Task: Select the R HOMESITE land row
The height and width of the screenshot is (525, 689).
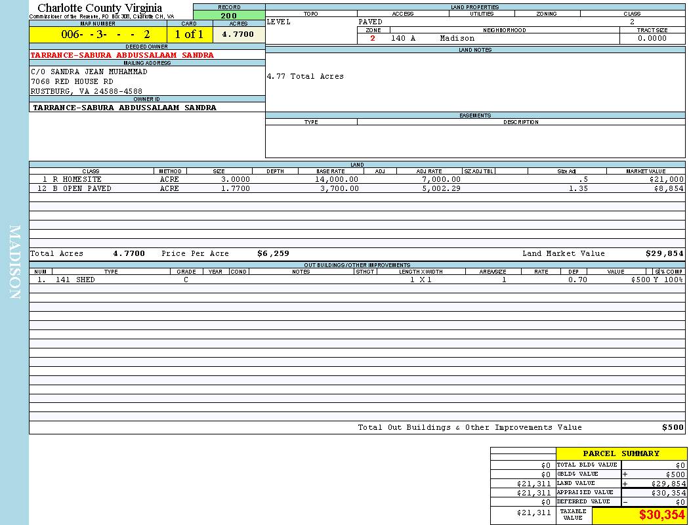Action: tap(72, 179)
